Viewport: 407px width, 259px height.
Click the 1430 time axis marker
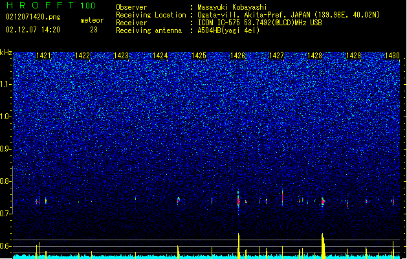click(392, 56)
